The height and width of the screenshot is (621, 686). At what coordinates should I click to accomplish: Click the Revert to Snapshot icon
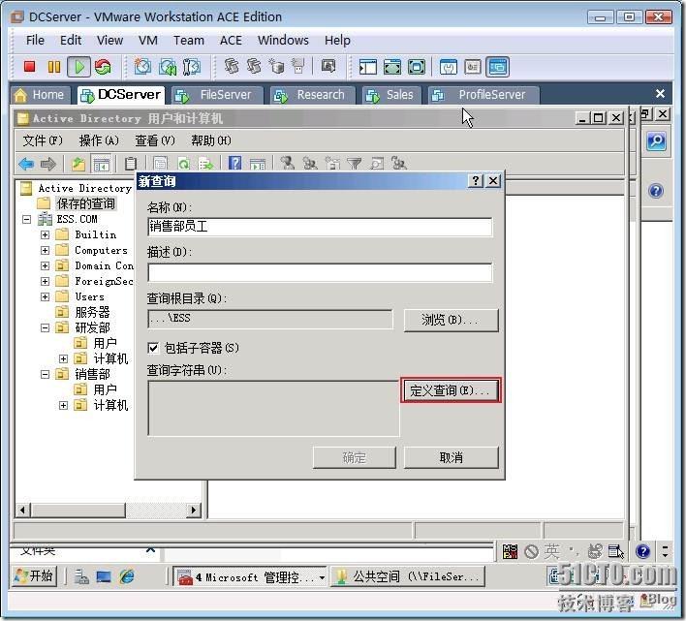pos(168,67)
